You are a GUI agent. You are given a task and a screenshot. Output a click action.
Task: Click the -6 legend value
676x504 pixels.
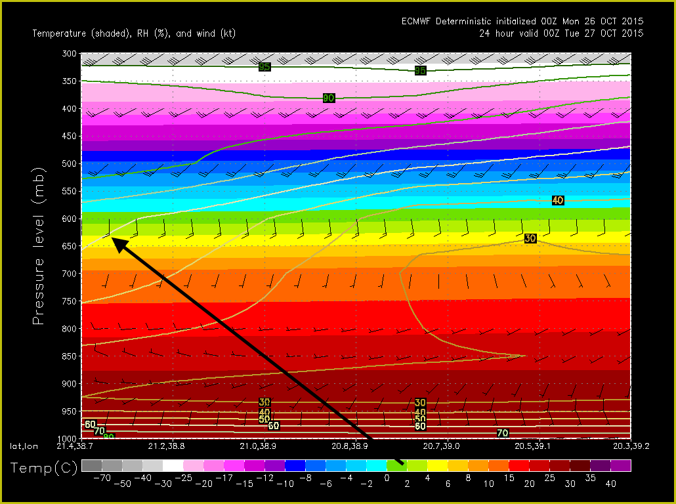click(326, 484)
